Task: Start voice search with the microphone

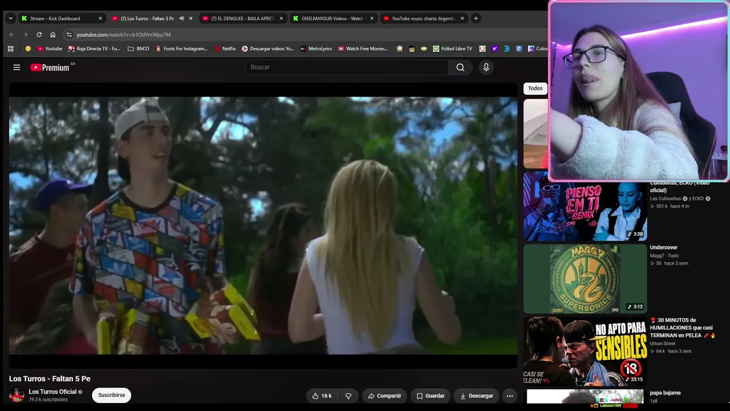Action: coord(486,67)
